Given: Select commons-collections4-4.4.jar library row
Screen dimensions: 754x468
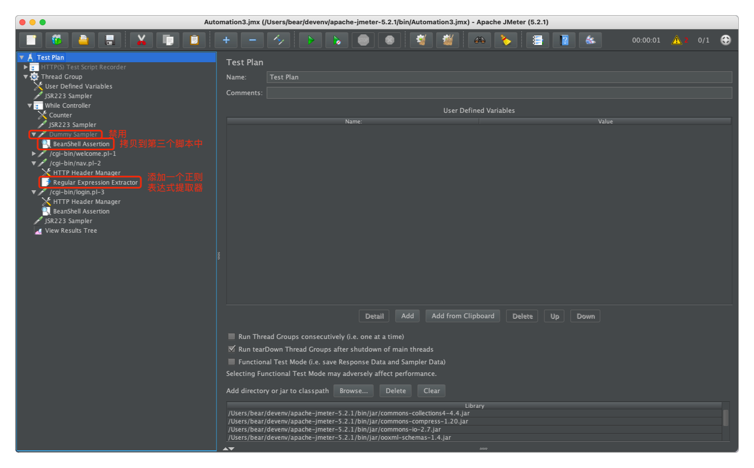Looking at the screenshot, I should pos(475,413).
